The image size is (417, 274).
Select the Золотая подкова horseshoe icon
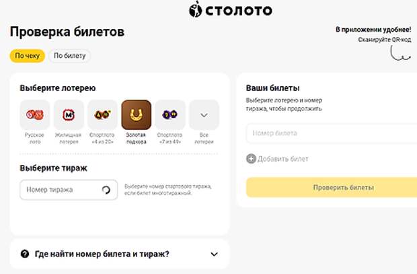pos(136,115)
